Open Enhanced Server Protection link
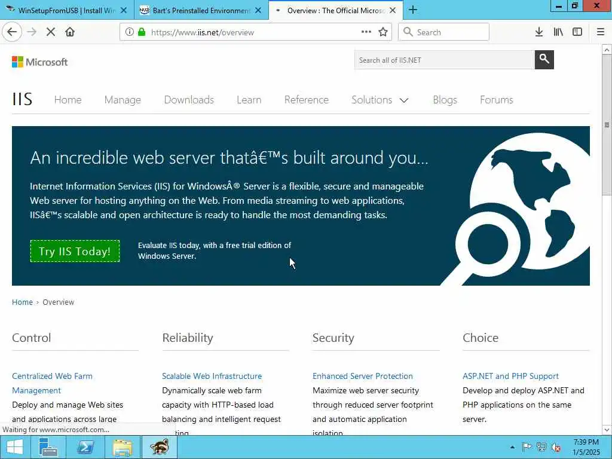Image resolution: width=612 pixels, height=459 pixels. [363, 376]
